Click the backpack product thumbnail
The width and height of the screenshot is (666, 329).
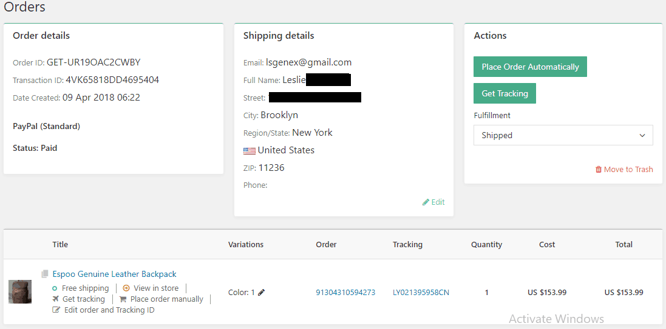click(20, 291)
